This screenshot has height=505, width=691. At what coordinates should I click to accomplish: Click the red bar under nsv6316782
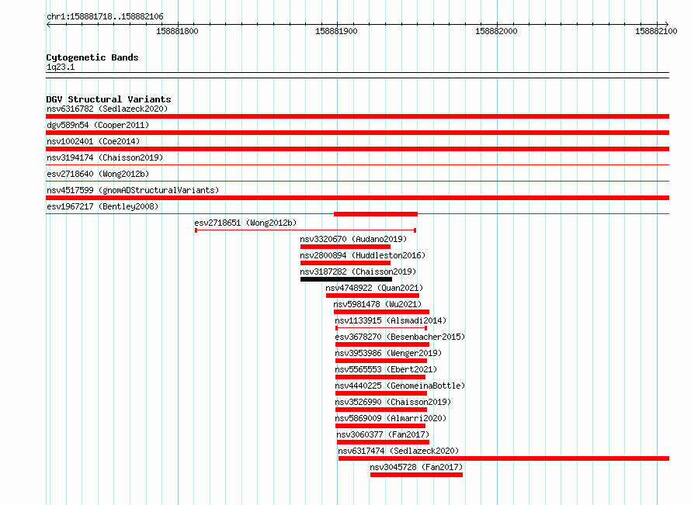click(x=357, y=116)
